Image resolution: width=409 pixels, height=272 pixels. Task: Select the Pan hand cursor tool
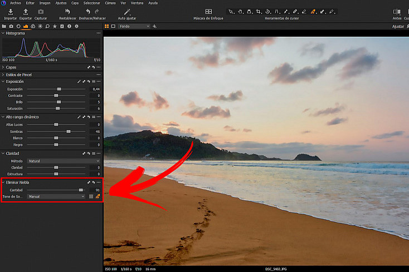click(x=240, y=12)
